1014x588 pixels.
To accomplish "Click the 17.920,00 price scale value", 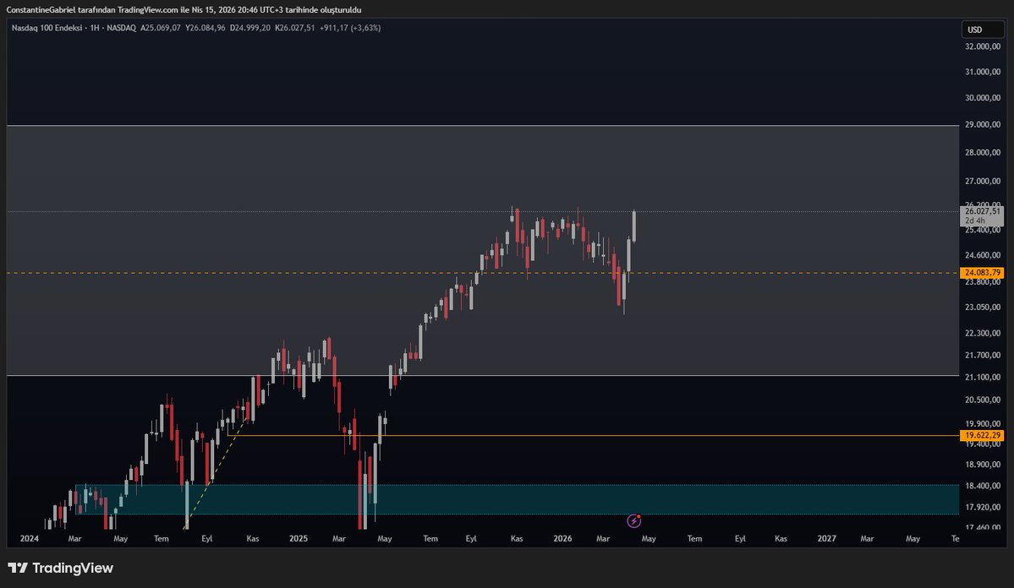I will click(983, 507).
